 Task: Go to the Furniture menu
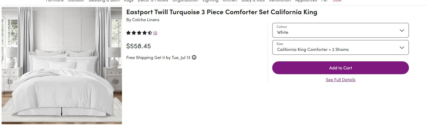tap(55, 1)
